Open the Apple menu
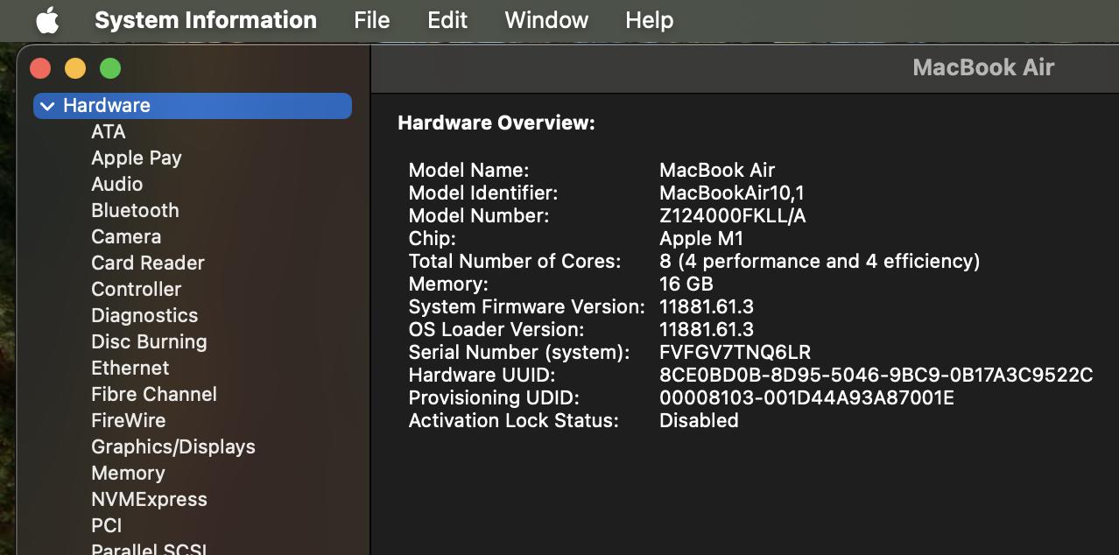1119x555 pixels. (47, 20)
